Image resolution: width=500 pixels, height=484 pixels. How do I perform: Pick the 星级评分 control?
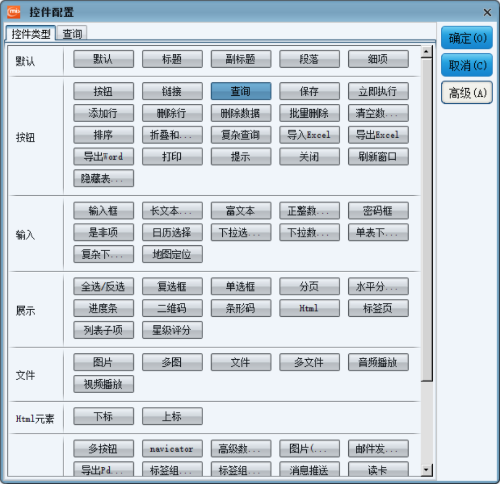coord(172,330)
